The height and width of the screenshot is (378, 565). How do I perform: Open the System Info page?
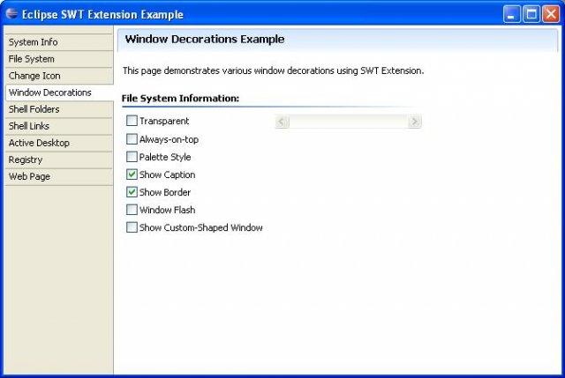click(59, 42)
